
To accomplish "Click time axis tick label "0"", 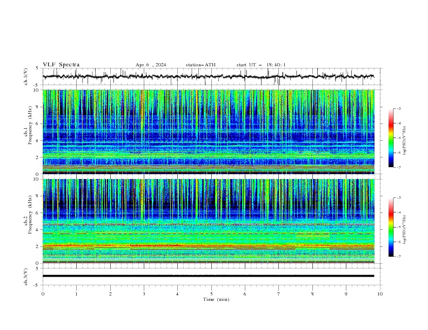I will click(43, 294).
